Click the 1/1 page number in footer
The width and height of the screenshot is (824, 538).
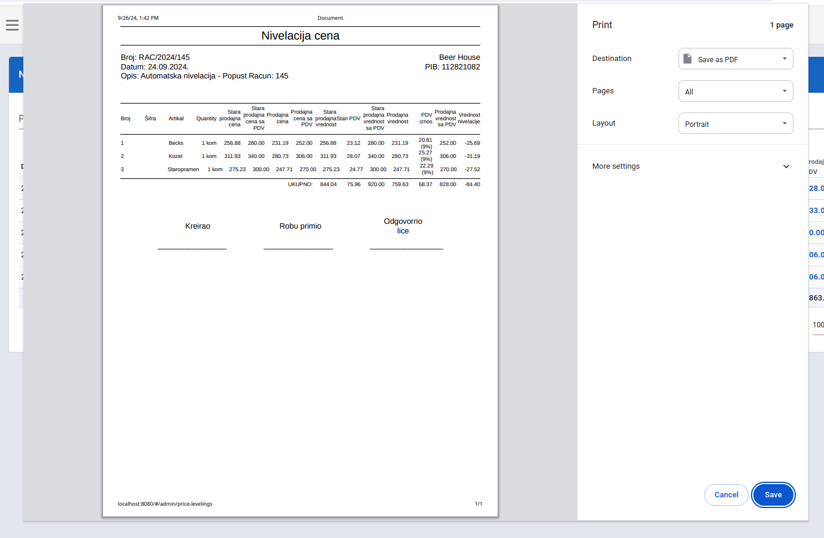click(x=478, y=504)
